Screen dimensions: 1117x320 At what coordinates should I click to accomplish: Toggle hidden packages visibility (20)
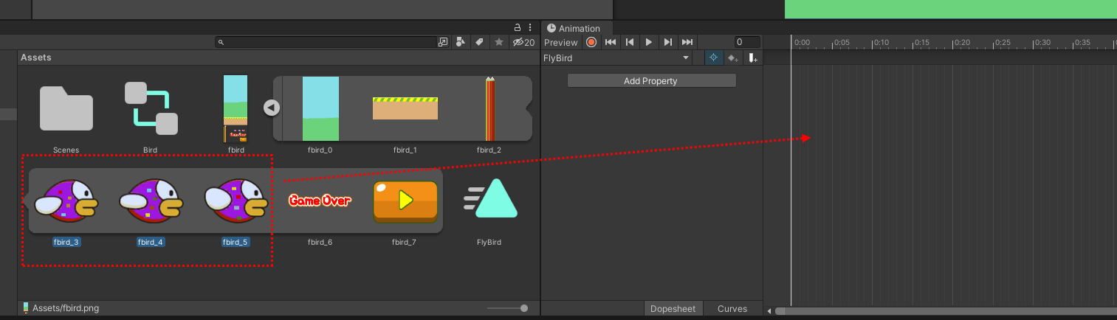(523, 42)
